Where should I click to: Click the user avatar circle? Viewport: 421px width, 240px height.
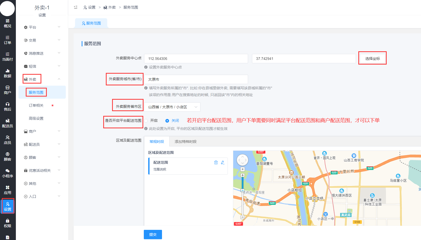pyautogui.click(x=7, y=8)
